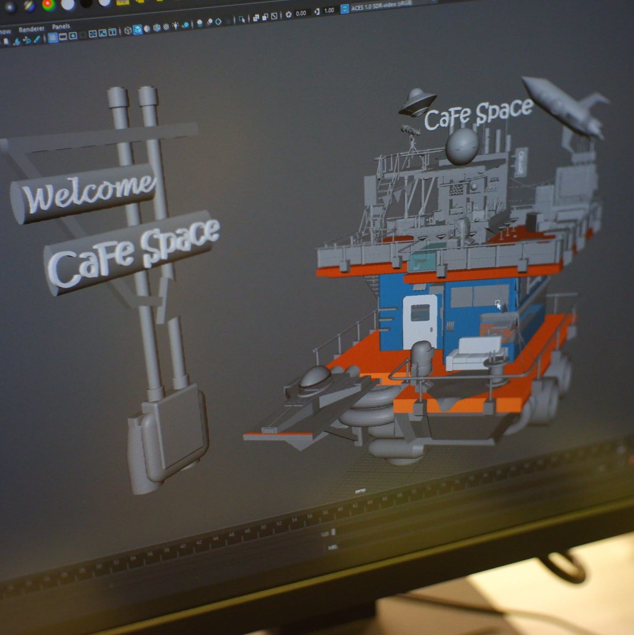Edit the gamma value field 1.00

tap(329, 11)
